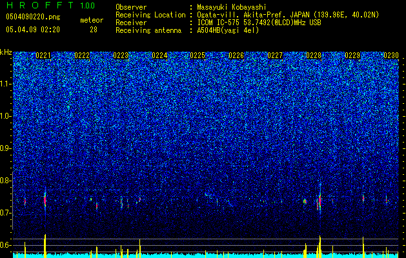Click the 0.8 frequency axis label
This screenshot has height=258, width=406.
click(x=6, y=181)
